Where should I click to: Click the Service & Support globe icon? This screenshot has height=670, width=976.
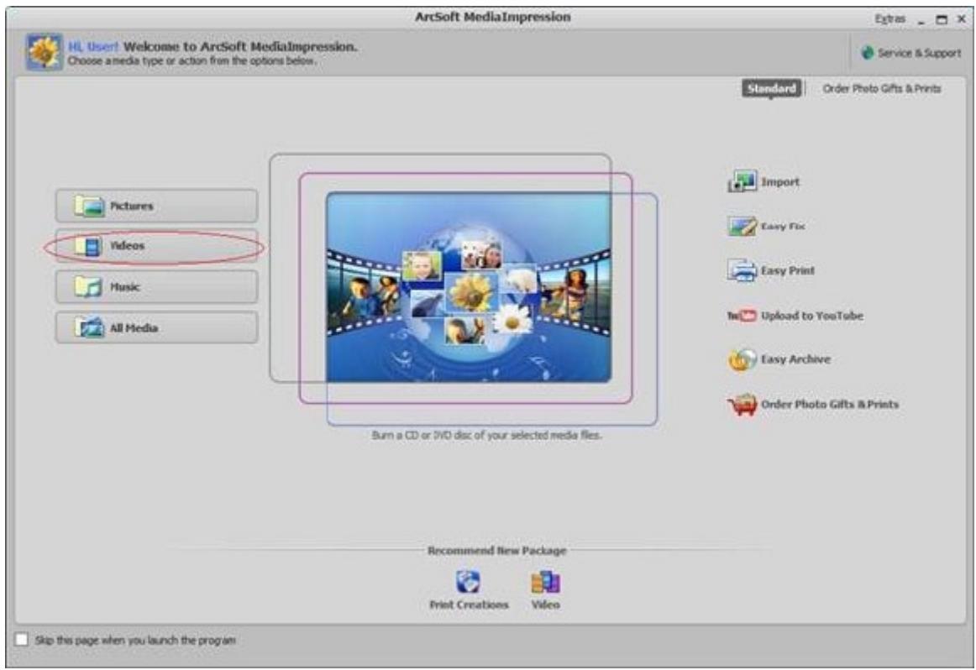tap(867, 53)
